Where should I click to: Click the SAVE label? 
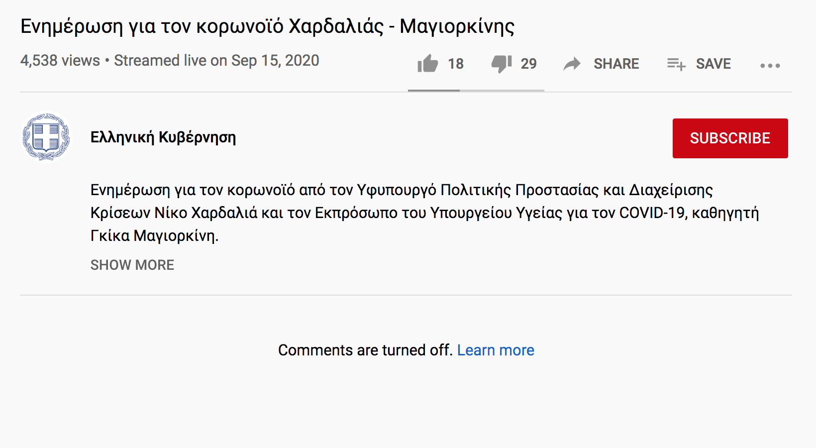(x=713, y=64)
